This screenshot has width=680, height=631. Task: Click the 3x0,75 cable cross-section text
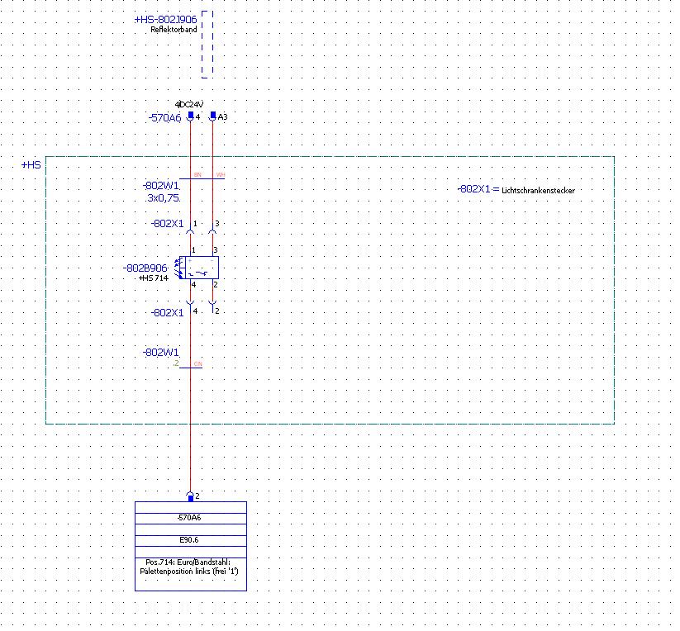click(x=164, y=199)
